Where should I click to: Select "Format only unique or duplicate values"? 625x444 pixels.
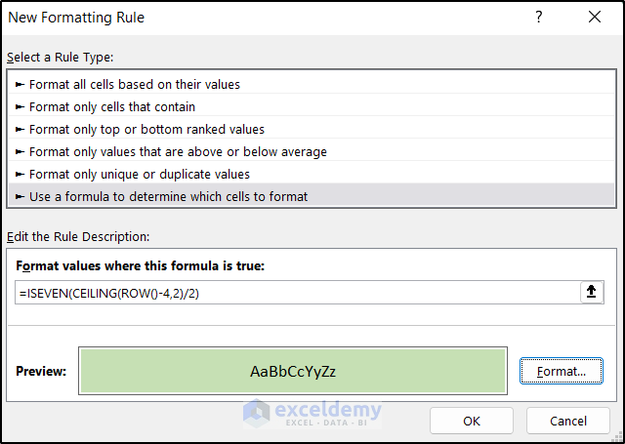pos(140,174)
